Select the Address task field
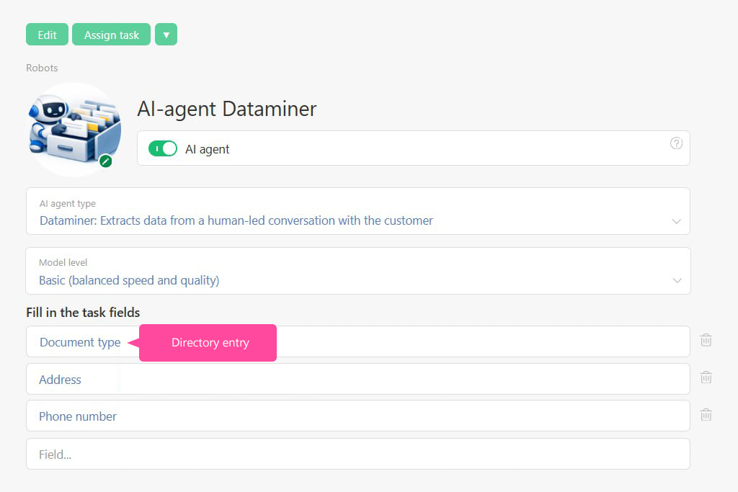Image resolution: width=738 pixels, height=492 pixels. [x=60, y=380]
